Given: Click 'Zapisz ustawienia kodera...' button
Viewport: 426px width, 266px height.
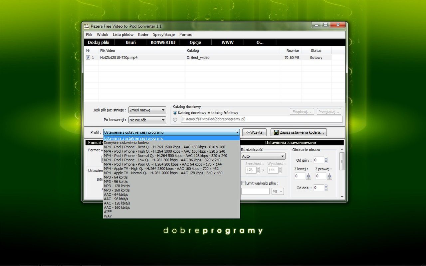Looking at the screenshot, I should coord(299,132).
